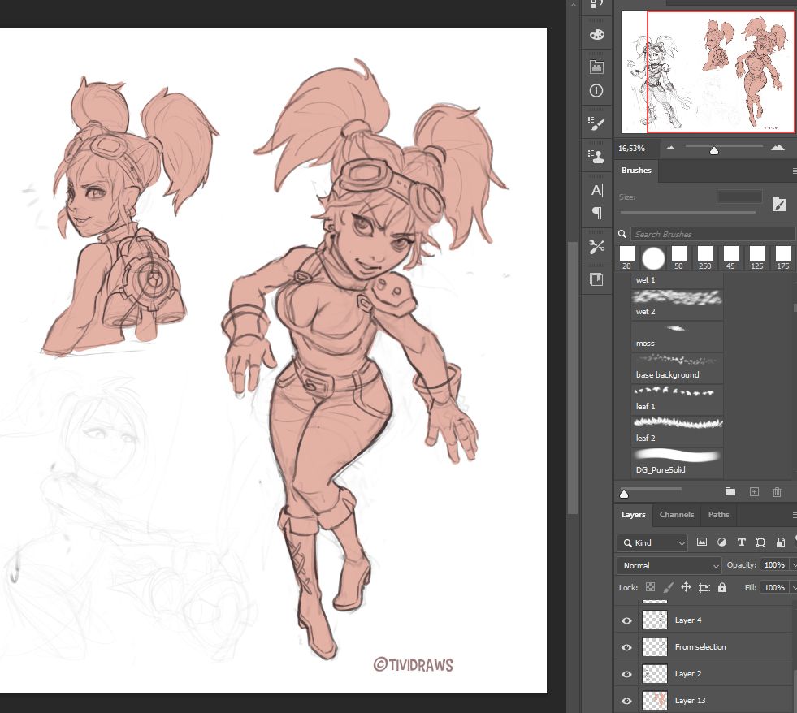
Task: Select the leaf 2 brush preset
Action: (677, 430)
